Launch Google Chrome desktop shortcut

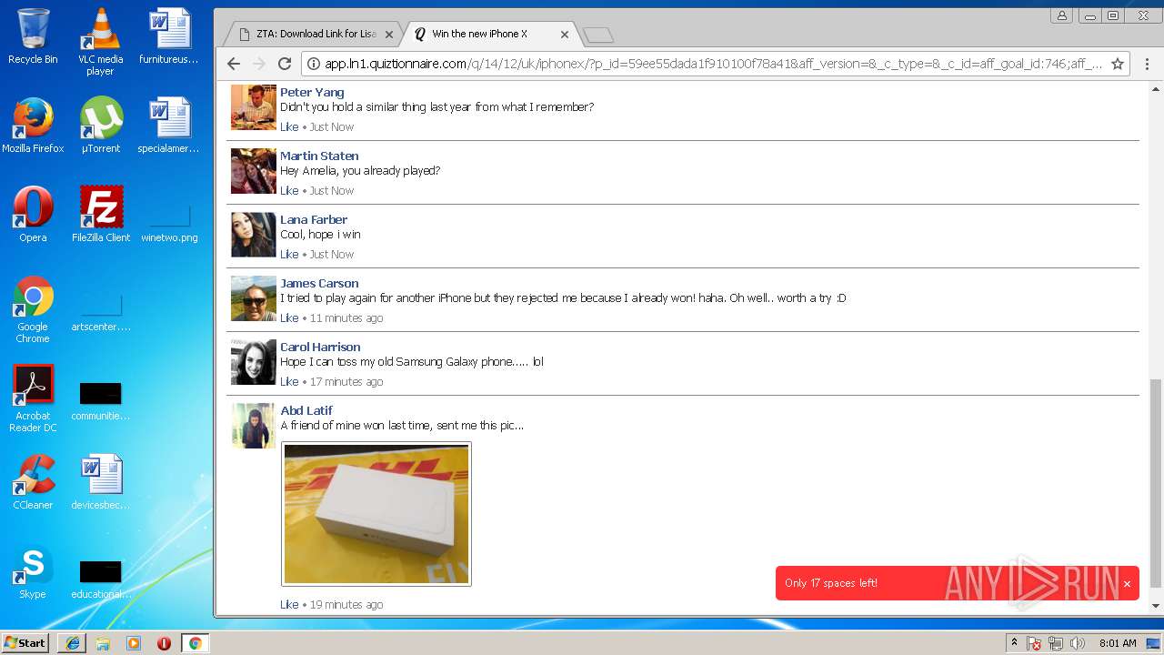(x=33, y=309)
